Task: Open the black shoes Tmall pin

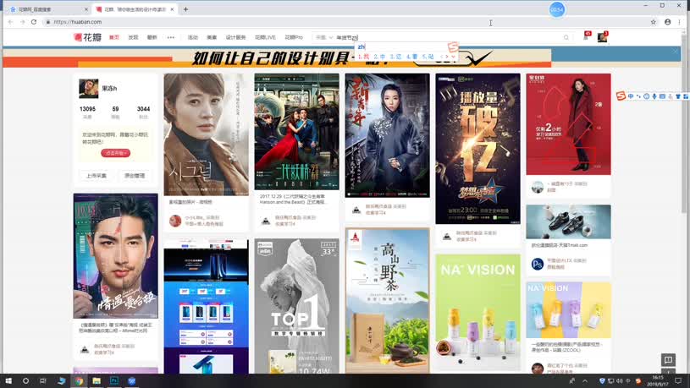Action: 568,221
